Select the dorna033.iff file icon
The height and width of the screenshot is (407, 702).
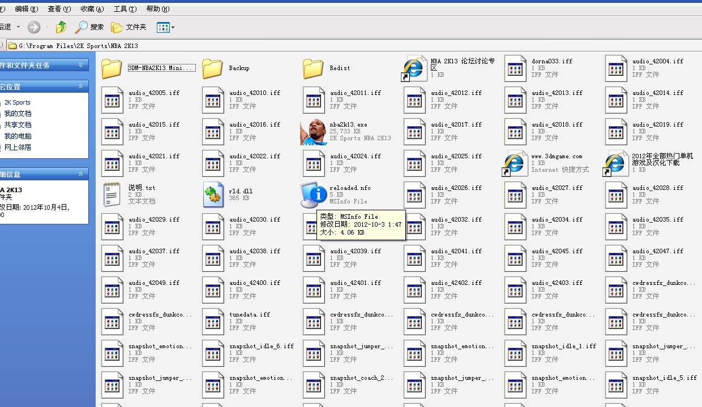pyautogui.click(x=515, y=68)
